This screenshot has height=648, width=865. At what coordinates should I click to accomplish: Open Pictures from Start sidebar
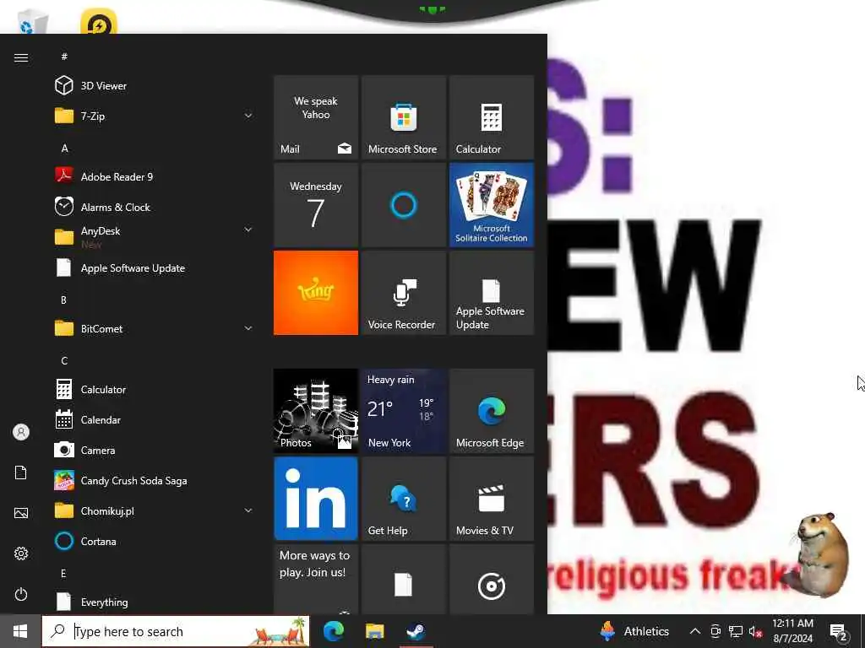coord(21,514)
